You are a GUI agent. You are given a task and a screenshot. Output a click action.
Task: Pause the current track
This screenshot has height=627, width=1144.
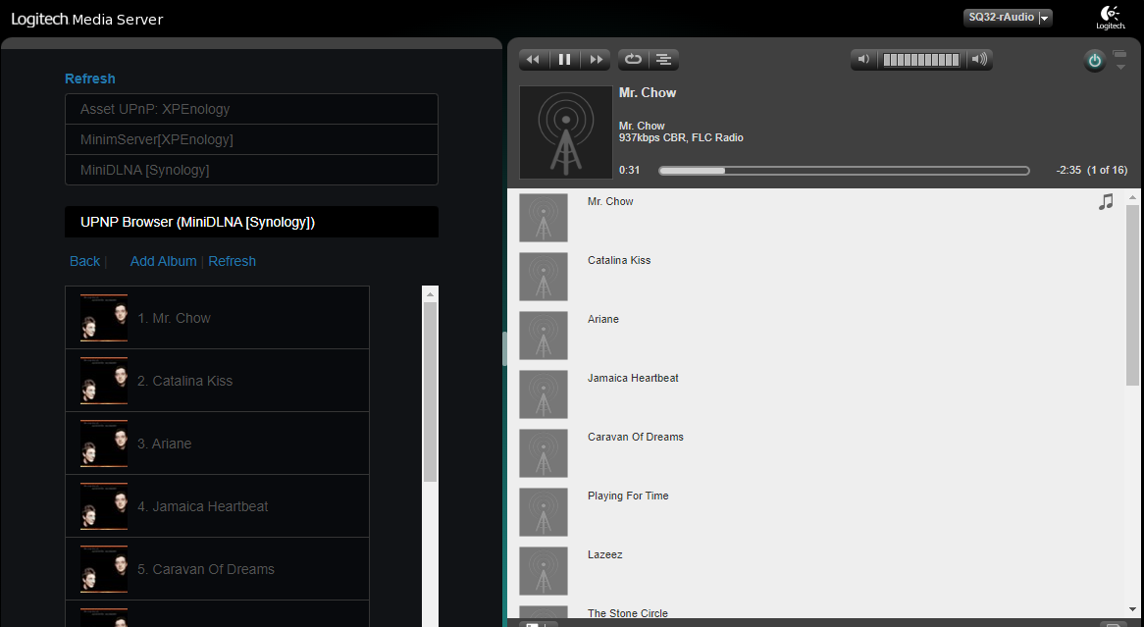pos(565,60)
